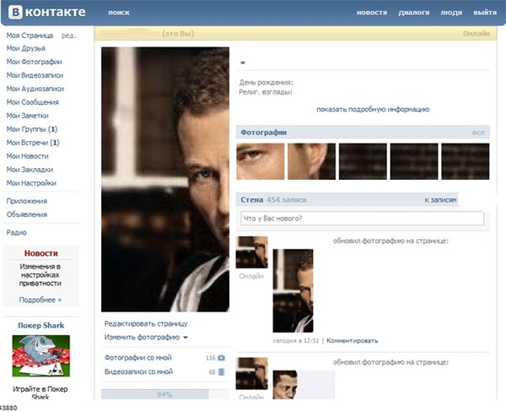Viewport: 506px width, 412px height.
Task: Open the photo attached to the second wall post
Action: [304, 385]
